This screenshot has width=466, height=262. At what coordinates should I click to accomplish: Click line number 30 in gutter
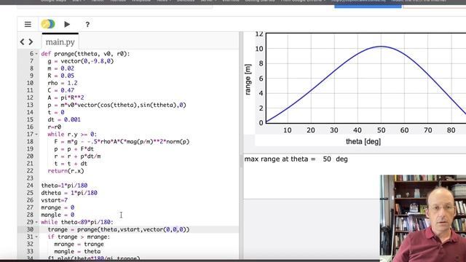click(30, 229)
